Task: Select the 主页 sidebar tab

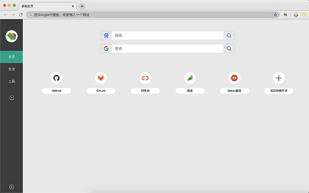Action: coord(12,57)
